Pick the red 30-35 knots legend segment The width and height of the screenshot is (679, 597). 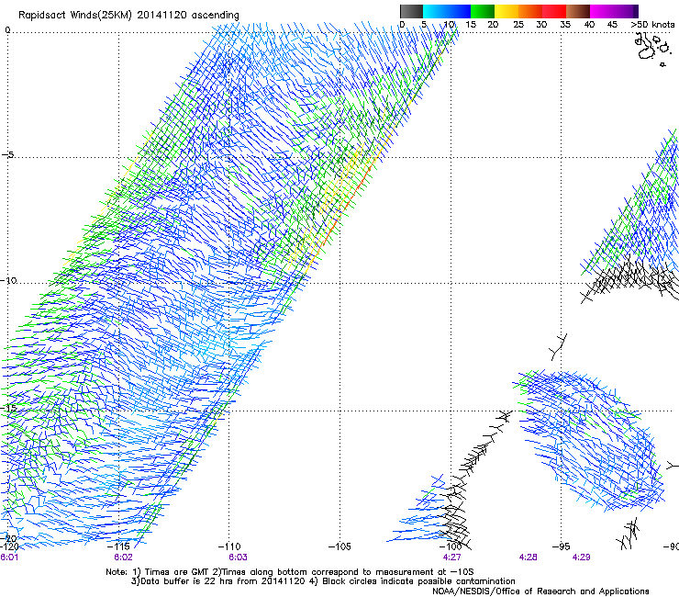coord(554,11)
